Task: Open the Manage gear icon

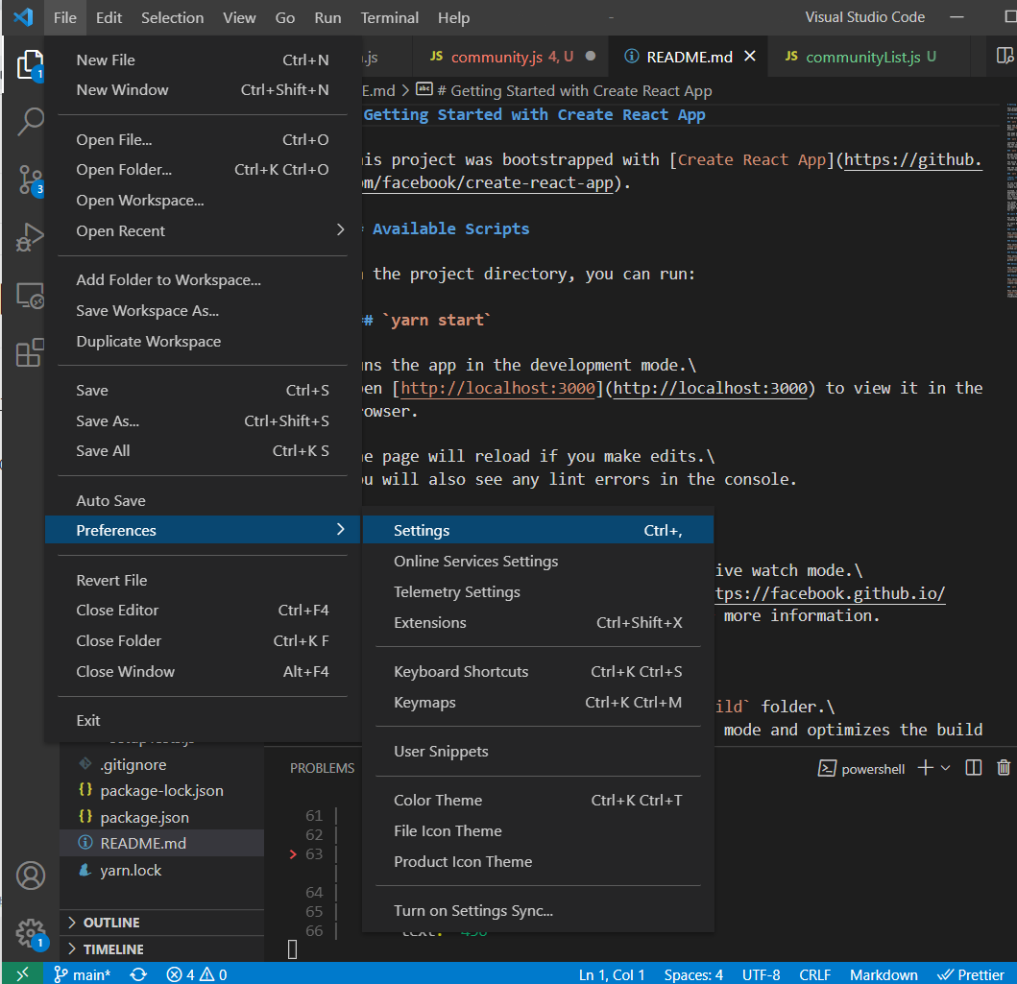Action: [x=31, y=933]
